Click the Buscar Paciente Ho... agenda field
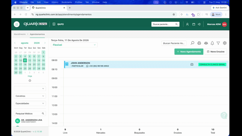Screen dimensions: 242x136 coord(174,43)
